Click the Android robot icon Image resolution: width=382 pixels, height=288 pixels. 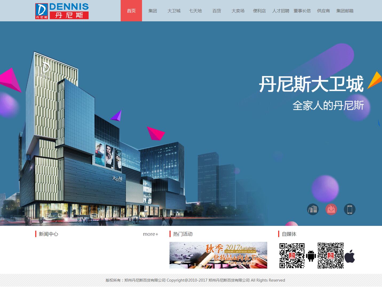(x=311, y=256)
